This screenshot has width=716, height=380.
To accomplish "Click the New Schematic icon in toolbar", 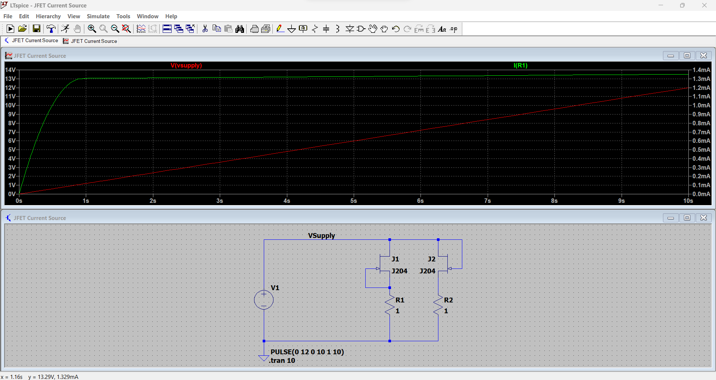I will 10,29.
